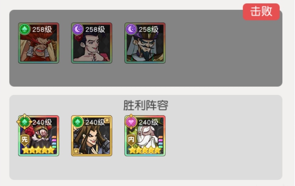Click purple moon icon on scarred man

pyautogui.click(x=78, y=29)
